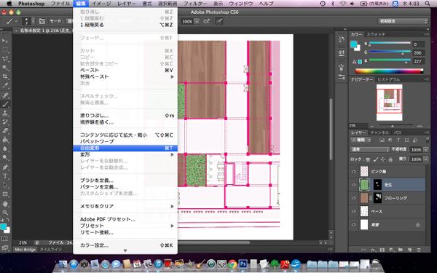Toggle lock image pixels brush icon
The image size is (437, 273).
tap(375, 159)
